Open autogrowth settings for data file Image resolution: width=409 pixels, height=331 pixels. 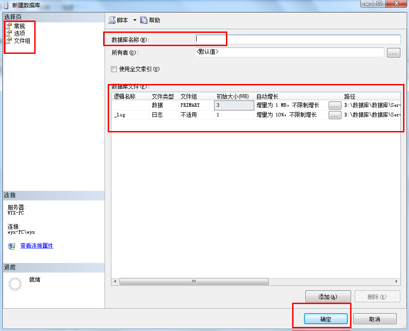(335, 105)
